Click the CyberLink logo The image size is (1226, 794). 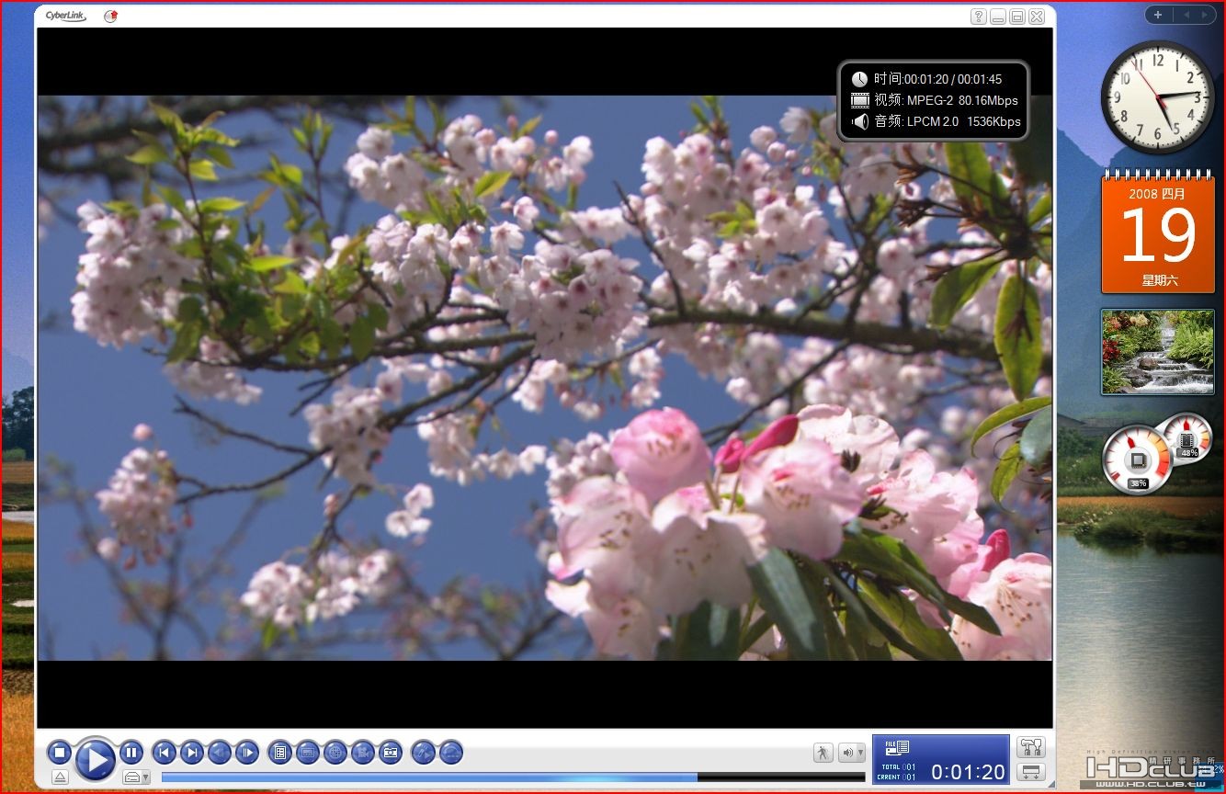click(x=65, y=16)
